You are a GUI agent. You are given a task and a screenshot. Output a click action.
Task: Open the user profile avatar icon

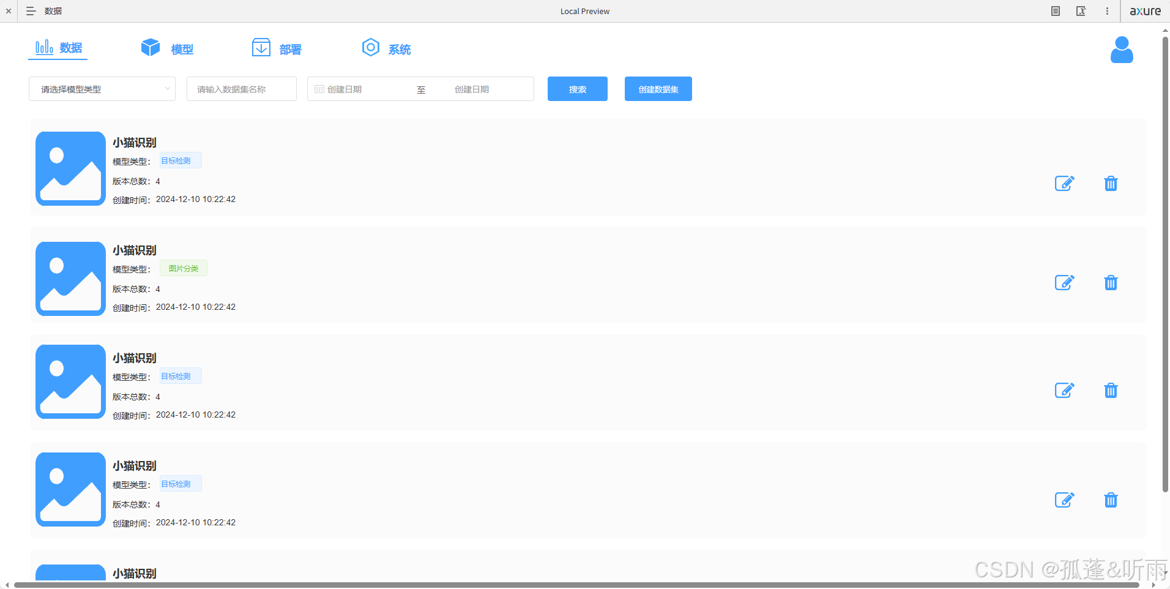pyautogui.click(x=1122, y=50)
